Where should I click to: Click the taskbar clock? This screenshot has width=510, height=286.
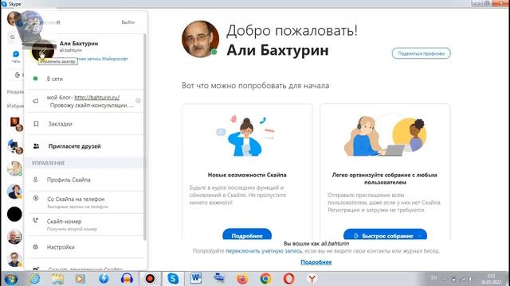tap(491, 279)
